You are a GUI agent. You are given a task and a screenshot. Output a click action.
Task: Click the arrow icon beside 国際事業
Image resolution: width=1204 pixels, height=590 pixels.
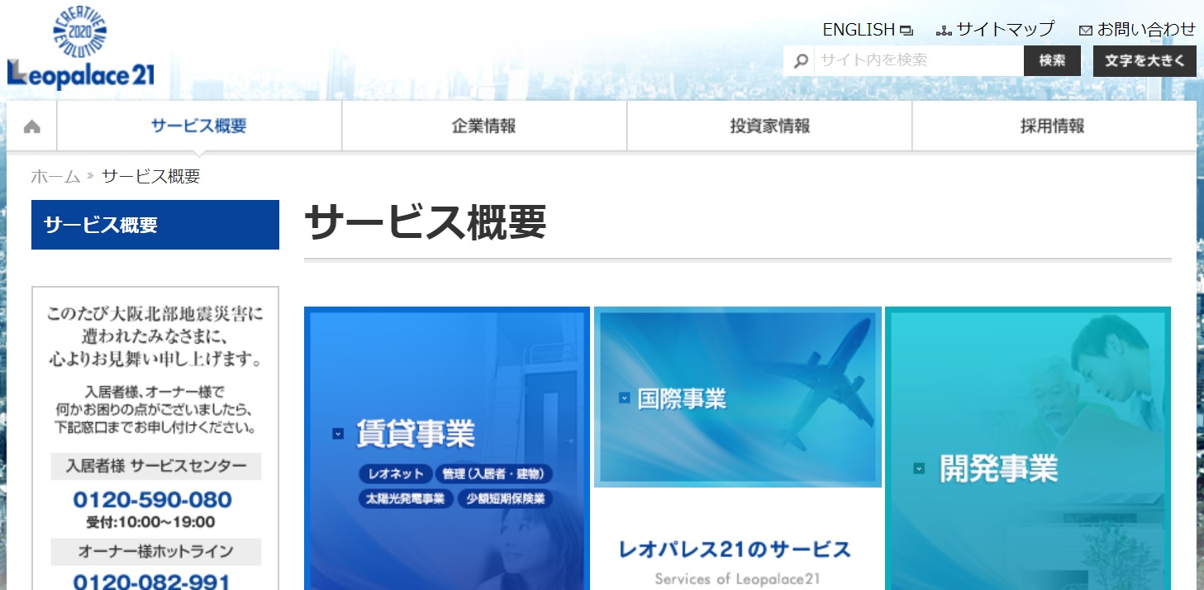[x=625, y=398]
